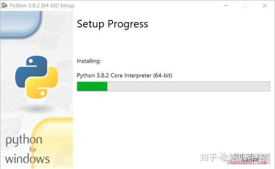Minimize the Python Setup window
The width and height of the screenshot is (275, 169).
tap(226, 5)
